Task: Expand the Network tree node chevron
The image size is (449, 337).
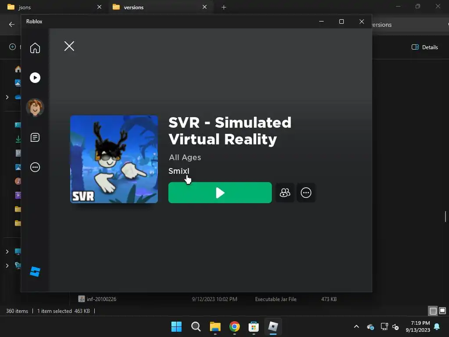Action: pos(7,265)
